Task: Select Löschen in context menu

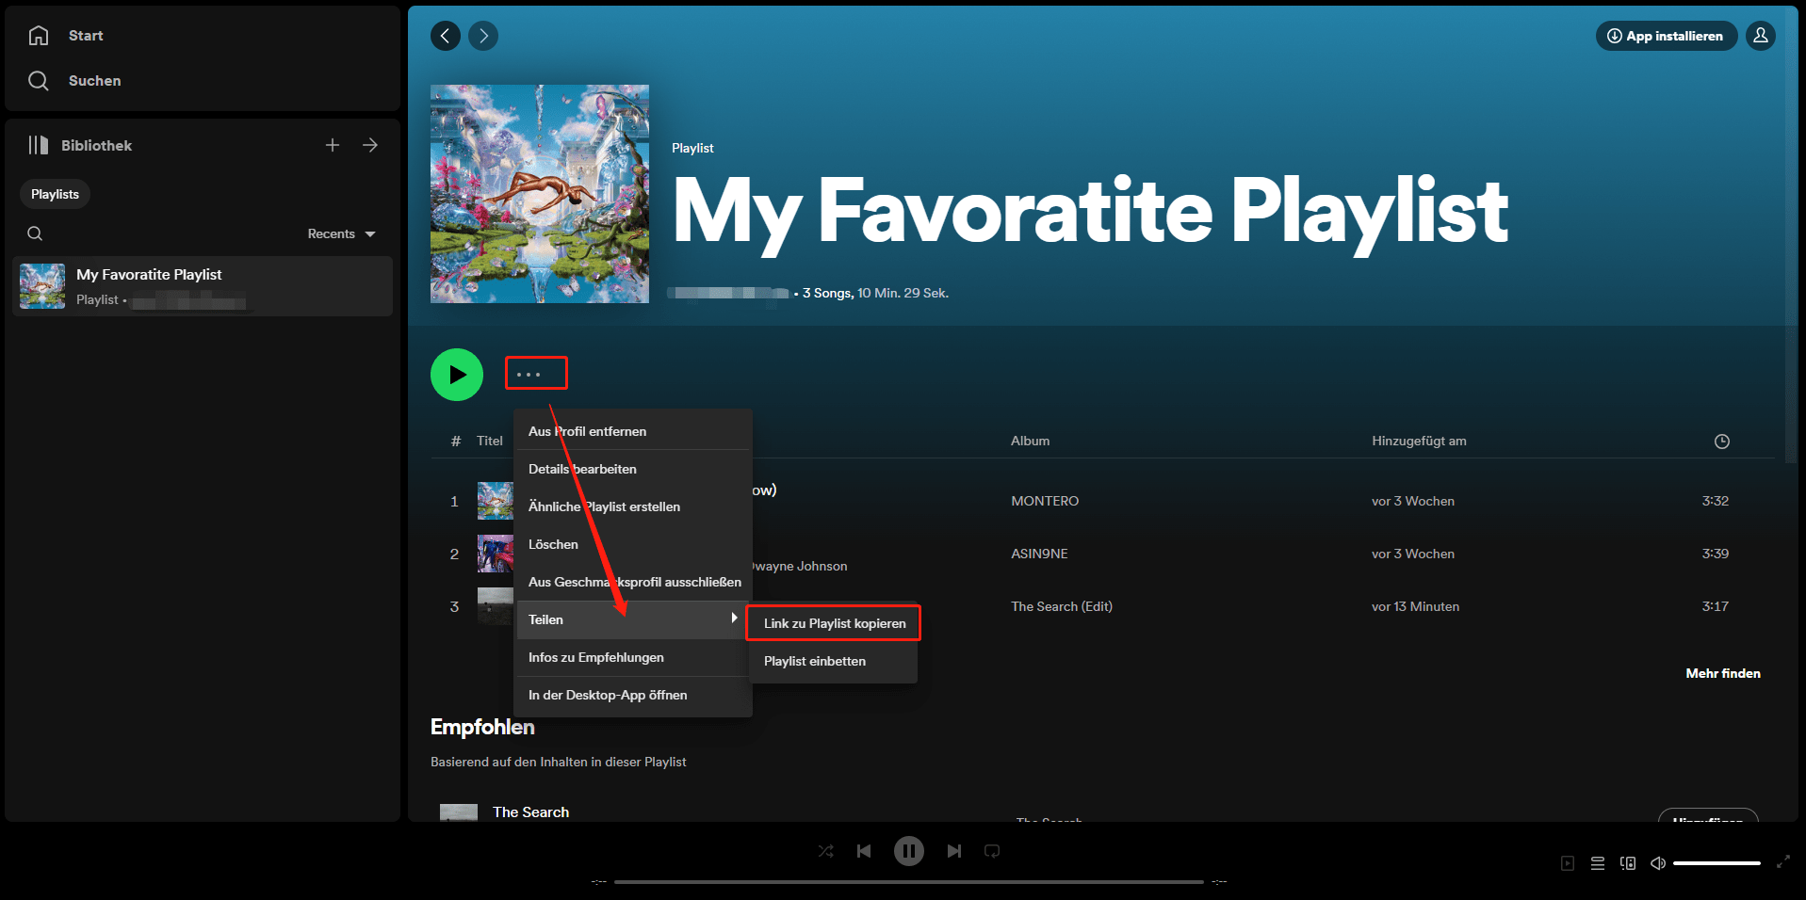Action: (633, 544)
